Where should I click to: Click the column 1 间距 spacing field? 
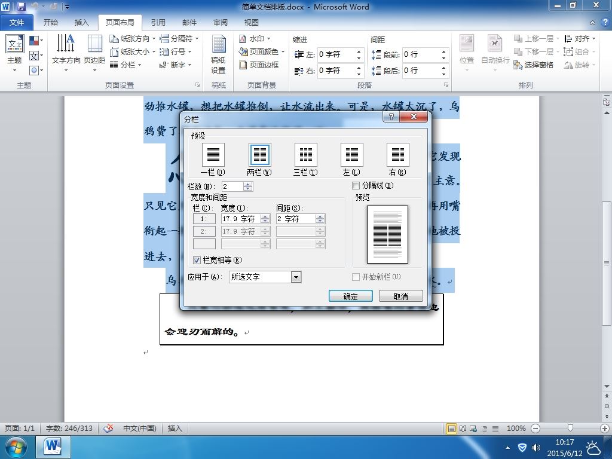(x=295, y=219)
